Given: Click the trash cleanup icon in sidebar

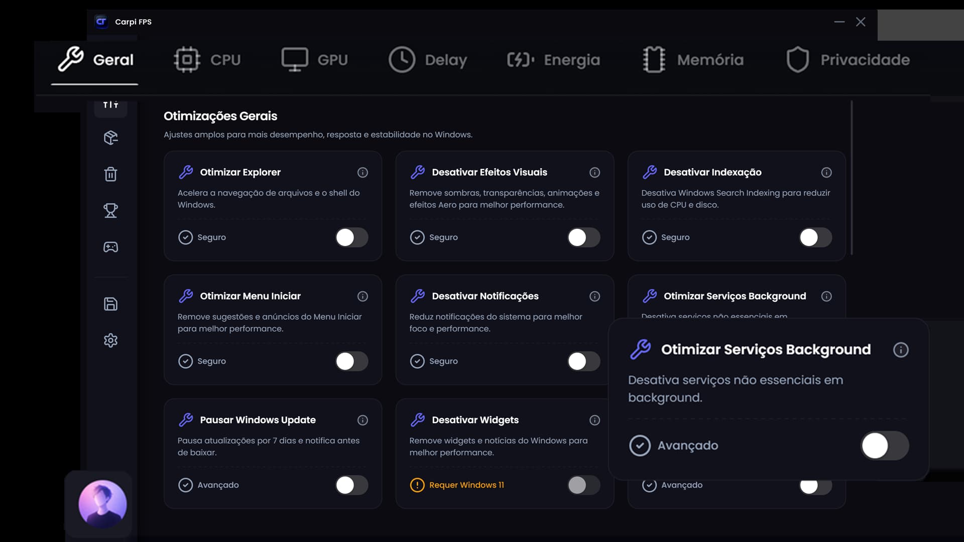Looking at the screenshot, I should [x=110, y=174].
